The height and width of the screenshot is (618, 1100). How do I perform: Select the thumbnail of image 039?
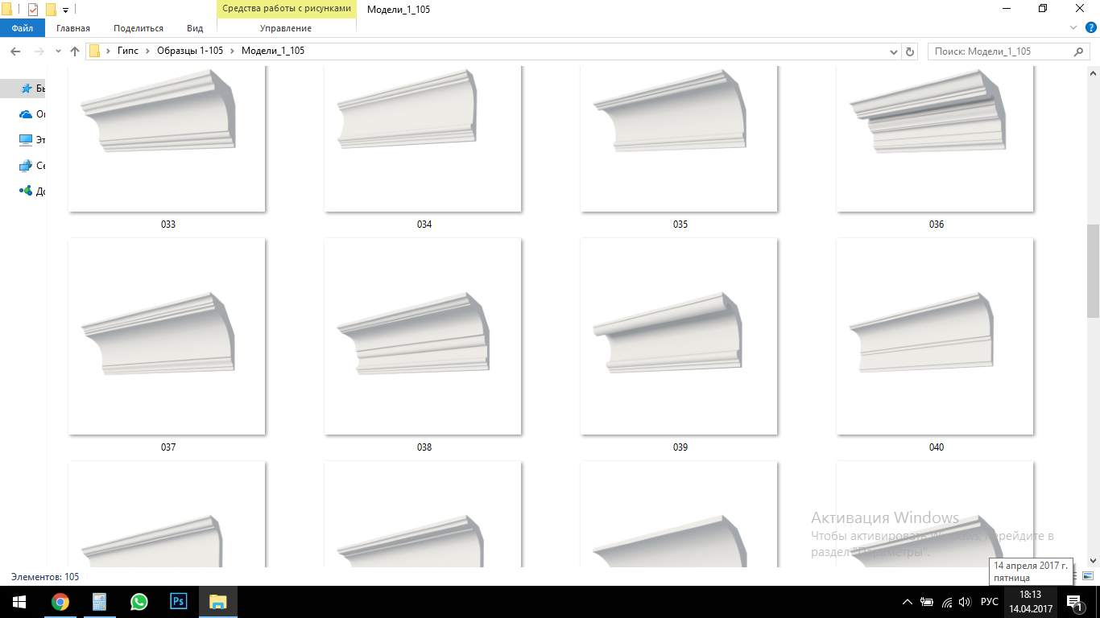pos(679,336)
